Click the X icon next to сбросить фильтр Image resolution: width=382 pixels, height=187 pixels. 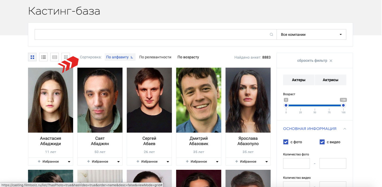[x=331, y=61]
